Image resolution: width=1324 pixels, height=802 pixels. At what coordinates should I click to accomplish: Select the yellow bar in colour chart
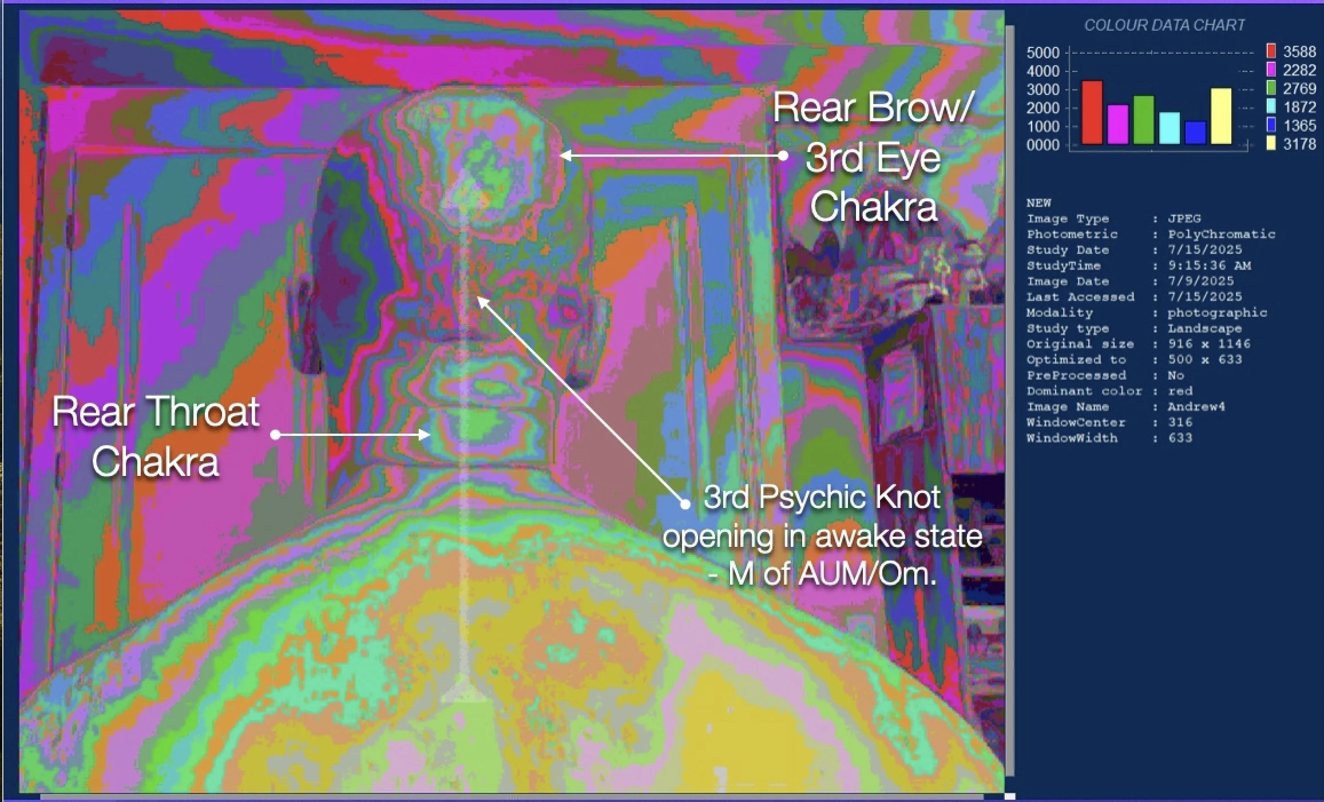[x=1221, y=116]
